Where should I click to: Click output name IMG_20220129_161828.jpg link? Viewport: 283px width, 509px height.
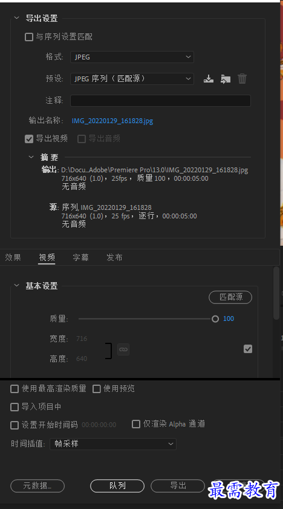click(x=112, y=121)
